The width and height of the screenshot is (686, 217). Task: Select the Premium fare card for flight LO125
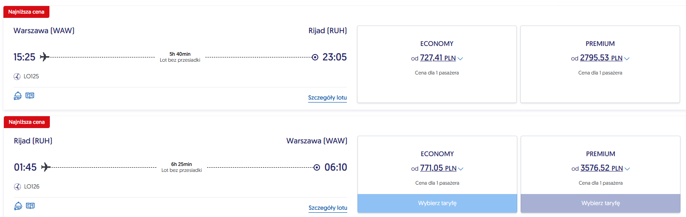[600, 64]
